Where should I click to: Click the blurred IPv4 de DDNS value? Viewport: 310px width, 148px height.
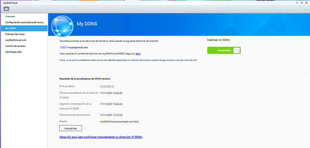109,86
